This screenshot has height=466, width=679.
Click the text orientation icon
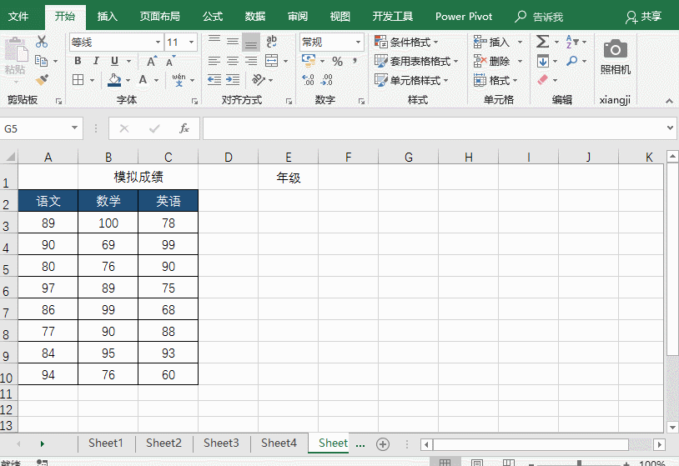(259, 80)
